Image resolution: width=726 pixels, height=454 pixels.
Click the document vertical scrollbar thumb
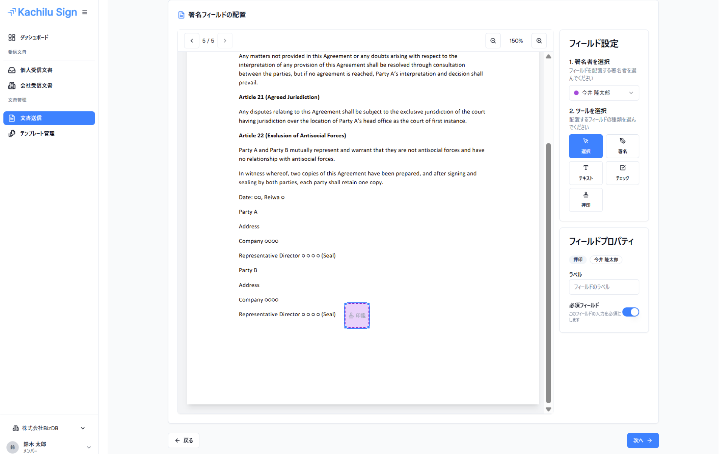(x=548, y=272)
